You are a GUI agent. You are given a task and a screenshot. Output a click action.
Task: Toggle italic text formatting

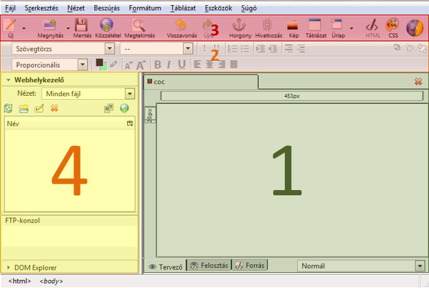[x=169, y=65]
